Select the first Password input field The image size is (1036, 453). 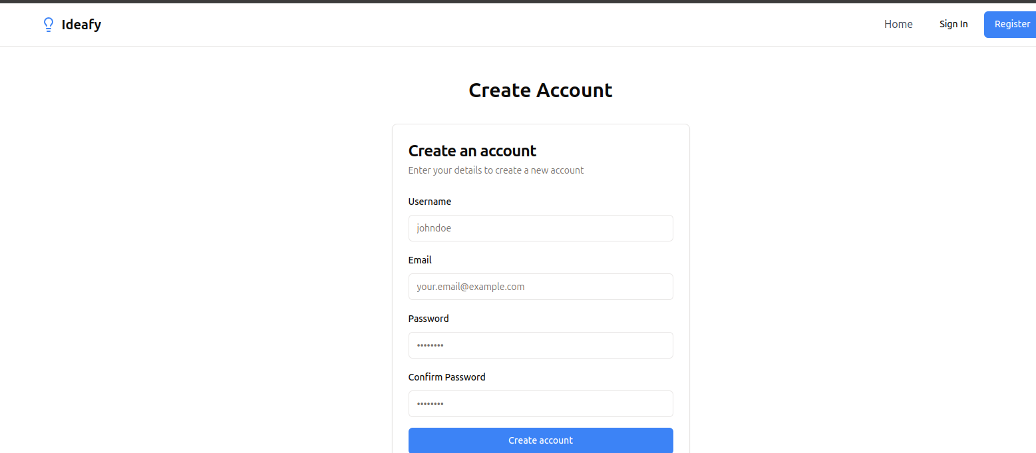click(540, 345)
